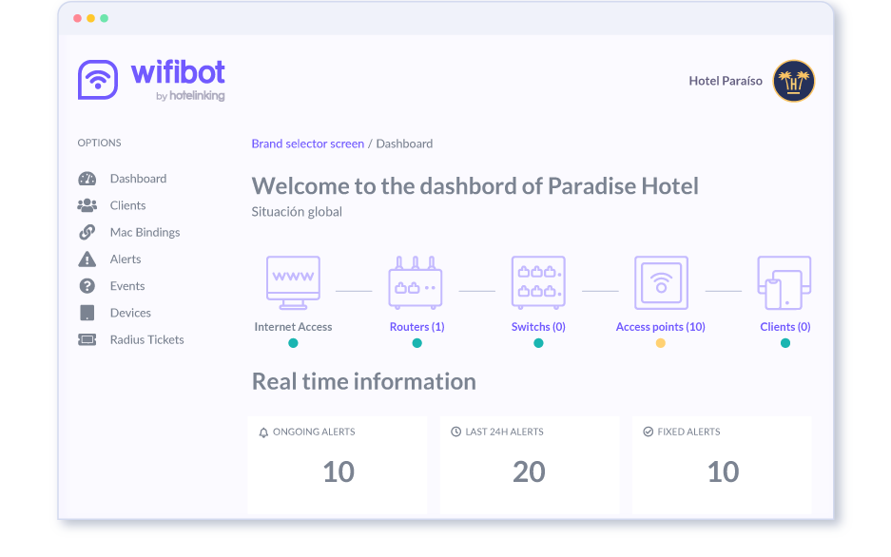Screen dimensions: 891x557
Task: Click the Fixed Alerts count 10
Action: (724, 471)
